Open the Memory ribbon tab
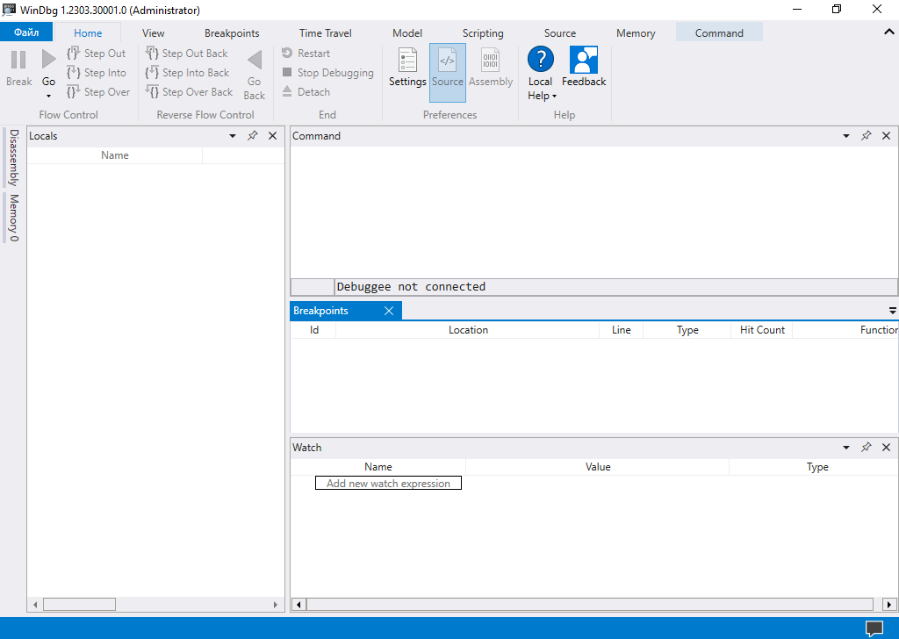This screenshot has width=899, height=639. pos(636,33)
